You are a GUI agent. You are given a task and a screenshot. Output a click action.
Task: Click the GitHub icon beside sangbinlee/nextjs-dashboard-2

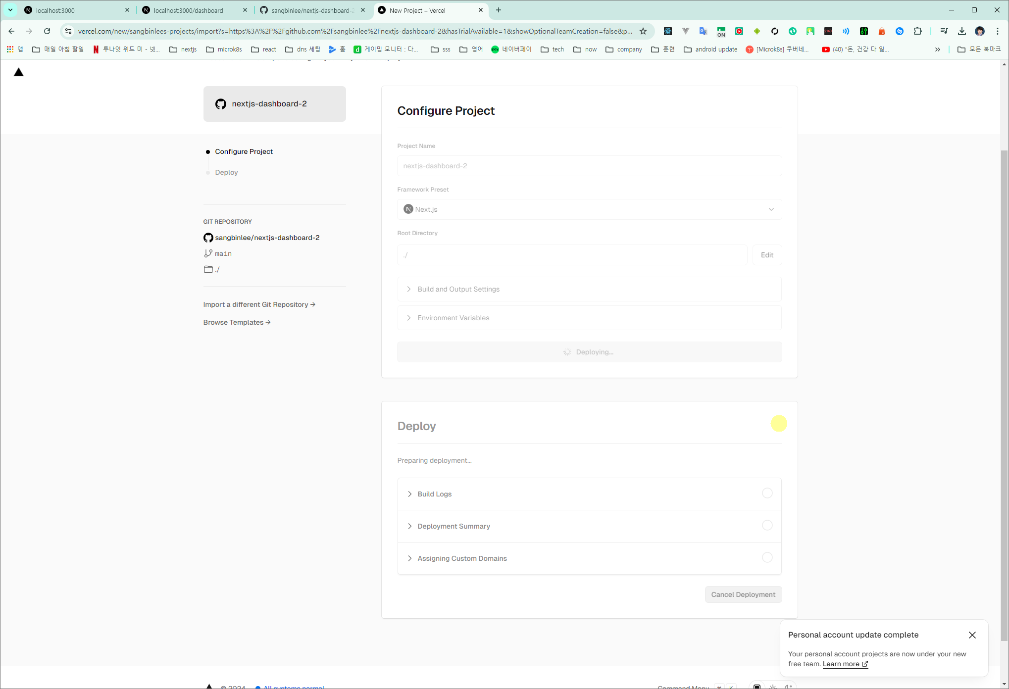[x=208, y=238]
